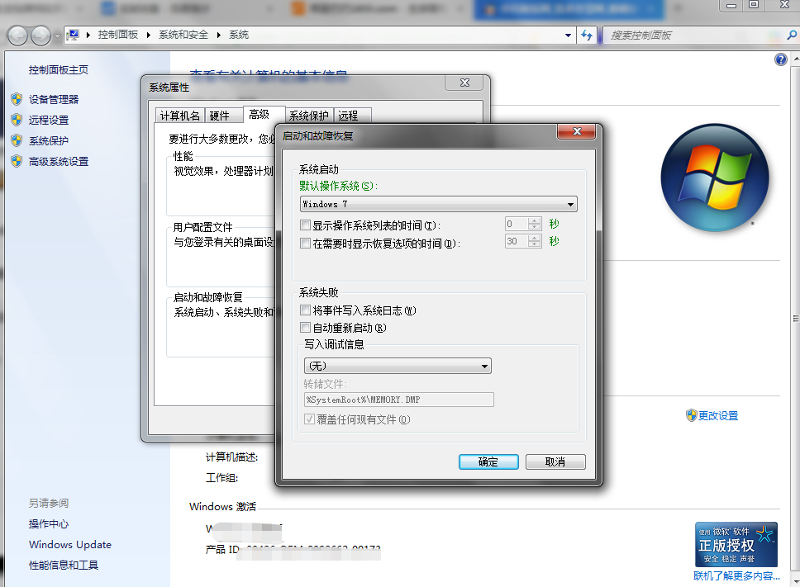Close the 启动和故障恢复 dialog

(577, 131)
